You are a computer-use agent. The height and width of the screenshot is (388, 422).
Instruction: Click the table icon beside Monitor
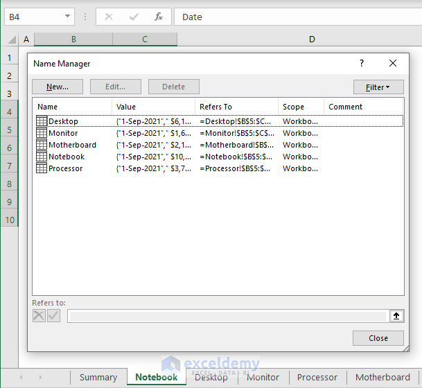(42, 133)
